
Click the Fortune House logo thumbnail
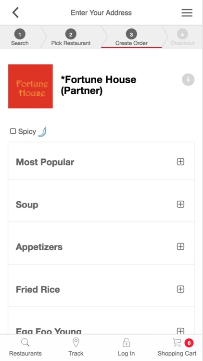(30, 86)
